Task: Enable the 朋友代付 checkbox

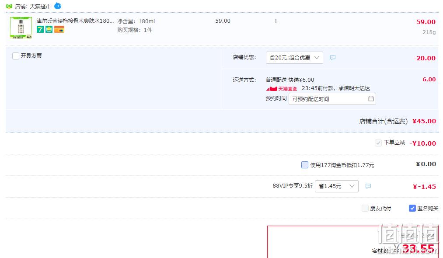Action: click(365, 208)
